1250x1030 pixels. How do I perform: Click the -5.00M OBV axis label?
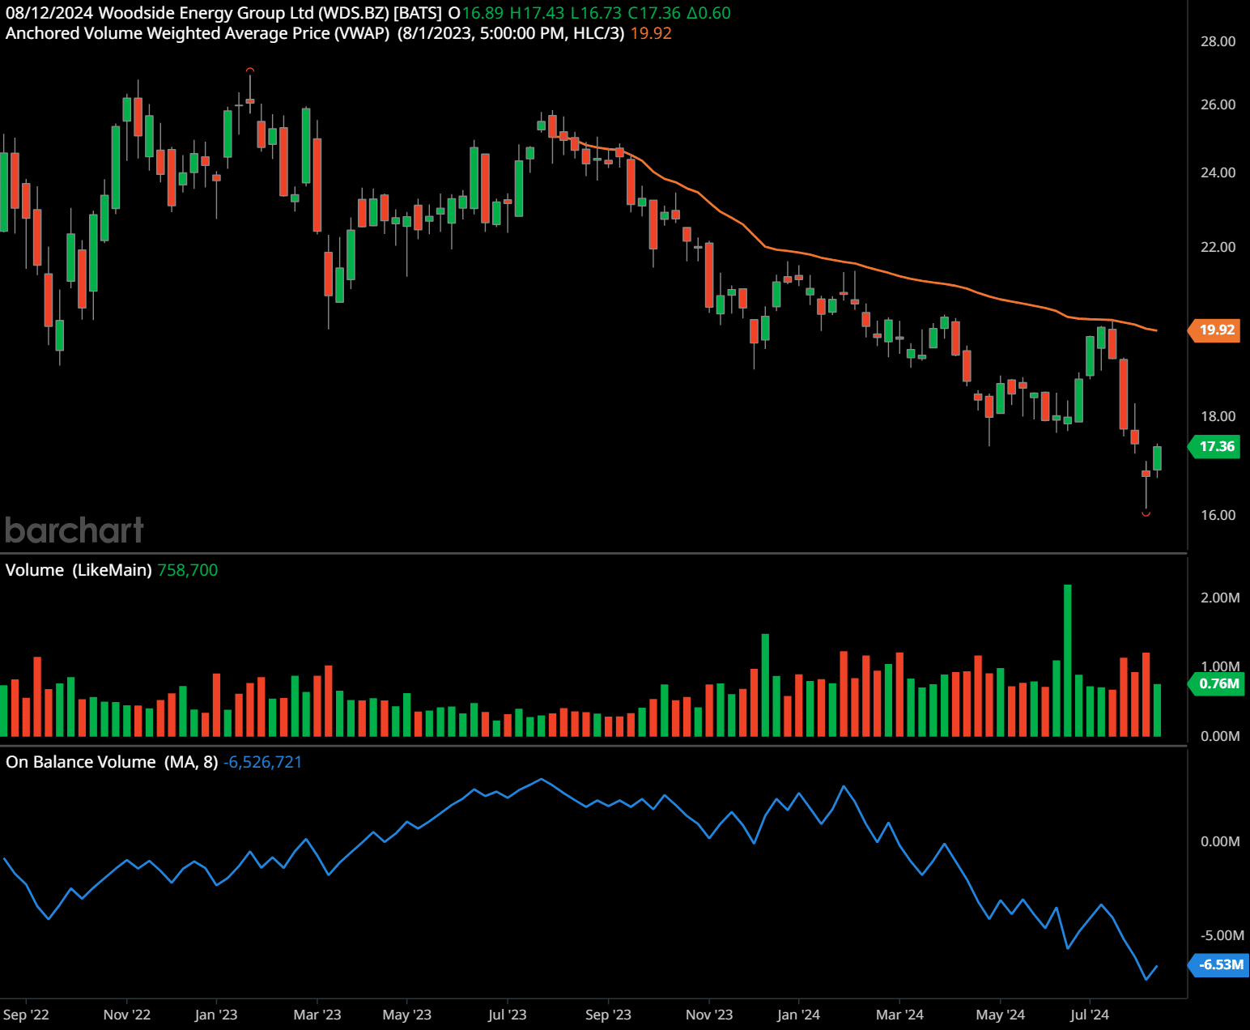click(x=1222, y=935)
